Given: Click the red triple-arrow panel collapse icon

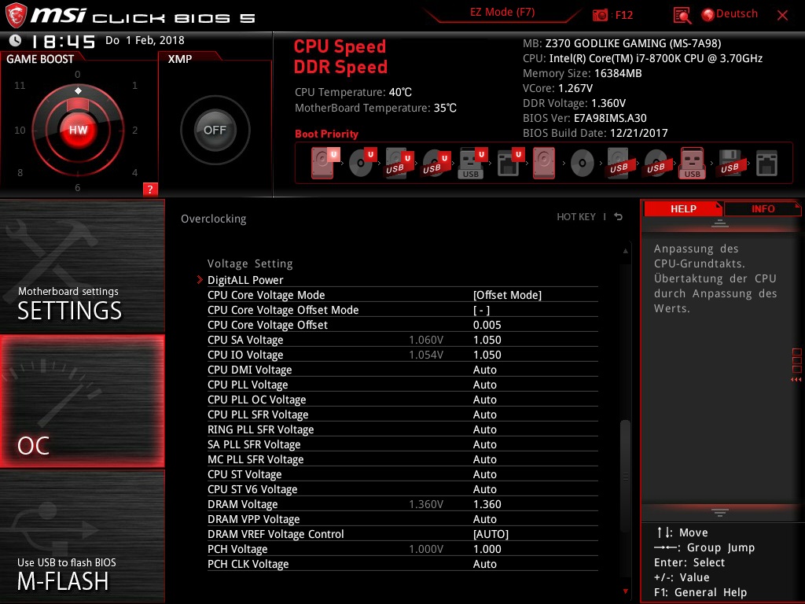Looking at the screenshot, I should point(796,380).
